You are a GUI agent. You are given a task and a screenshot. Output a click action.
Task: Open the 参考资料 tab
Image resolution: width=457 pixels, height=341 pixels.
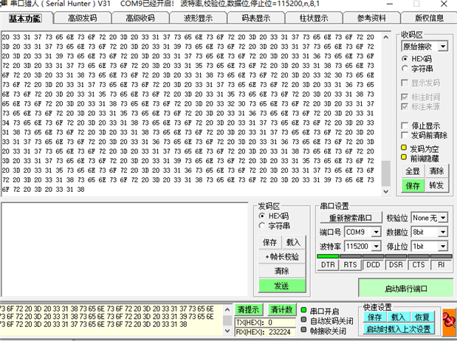tap(371, 18)
